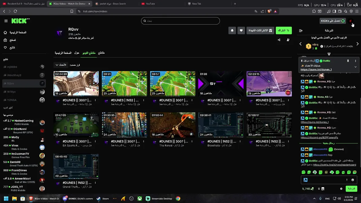The width and height of the screenshot is (361, 203).
Task: Bookmark this page with the bookmark icon
Action: (72, 11)
